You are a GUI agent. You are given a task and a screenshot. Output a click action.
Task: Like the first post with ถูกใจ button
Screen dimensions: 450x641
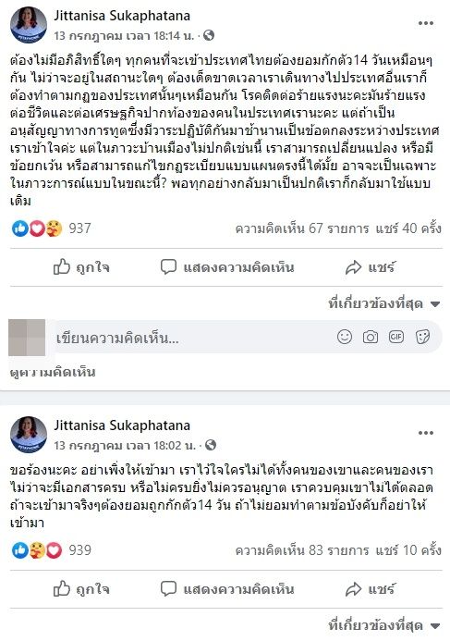tap(81, 267)
